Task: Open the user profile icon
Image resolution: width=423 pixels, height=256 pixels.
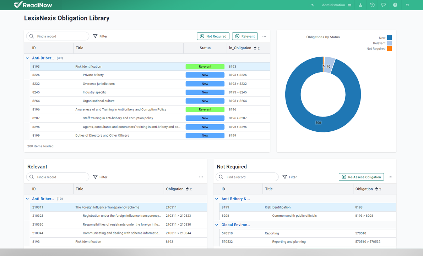Action: coord(360,5)
